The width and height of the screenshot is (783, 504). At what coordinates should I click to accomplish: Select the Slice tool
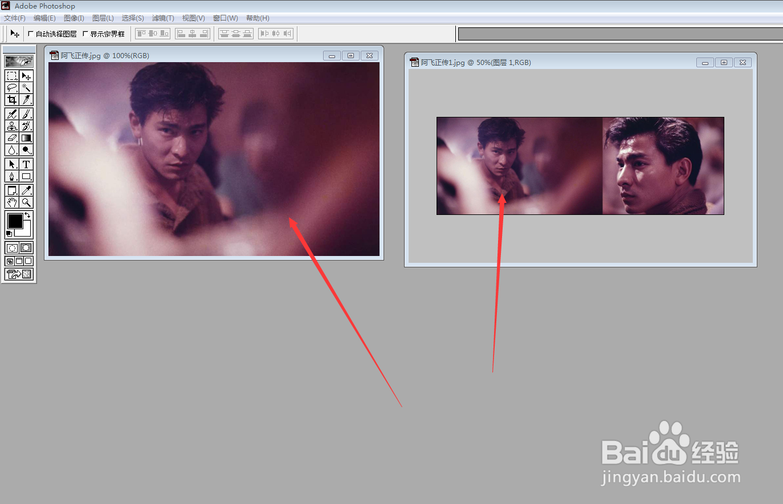click(x=26, y=100)
